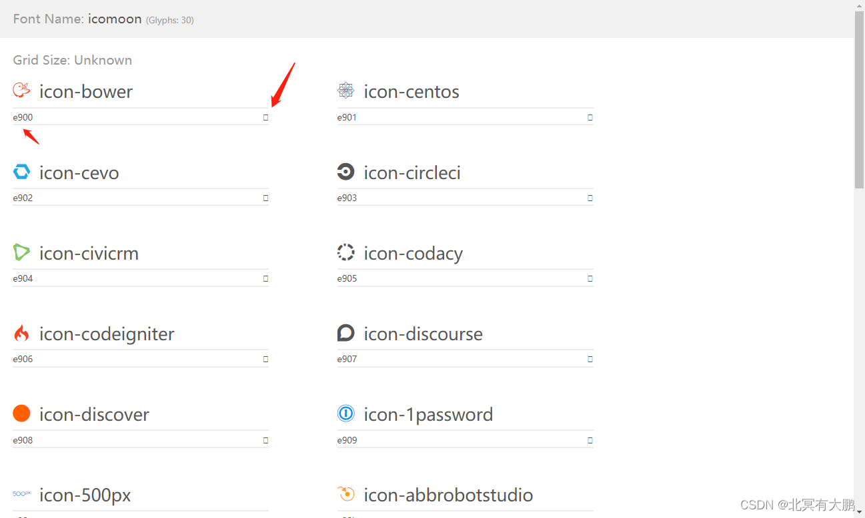
Task: Click glyph character box in e909 row
Action: click(x=590, y=440)
